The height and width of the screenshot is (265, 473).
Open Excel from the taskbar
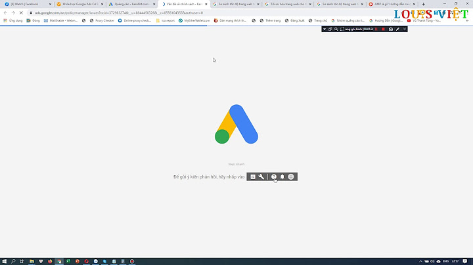coord(68,261)
